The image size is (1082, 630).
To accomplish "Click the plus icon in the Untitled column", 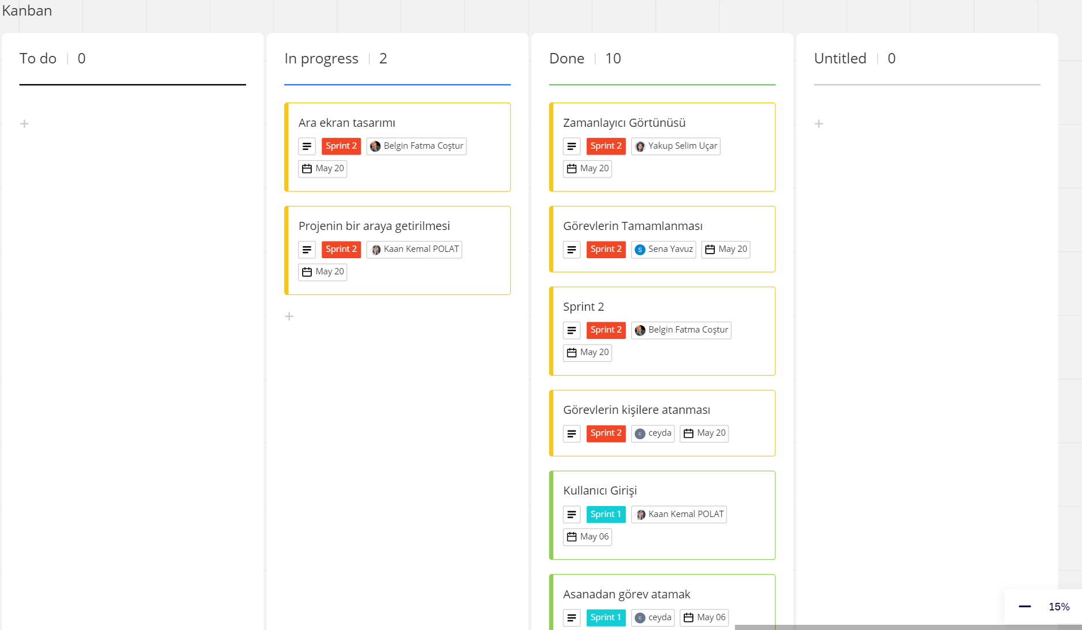I will pos(819,123).
